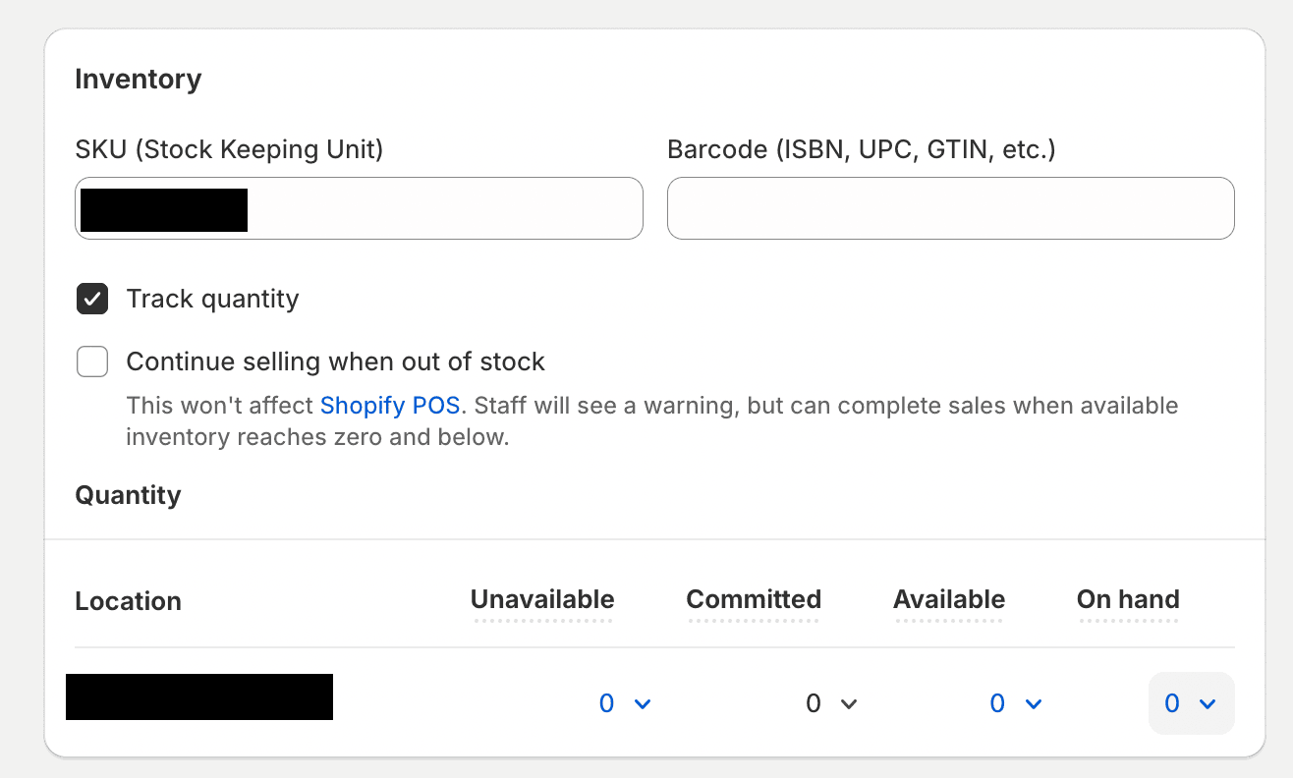Click the Available column header tooltip
Image resolution: width=1293 pixels, height=778 pixels.
[948, 600]
